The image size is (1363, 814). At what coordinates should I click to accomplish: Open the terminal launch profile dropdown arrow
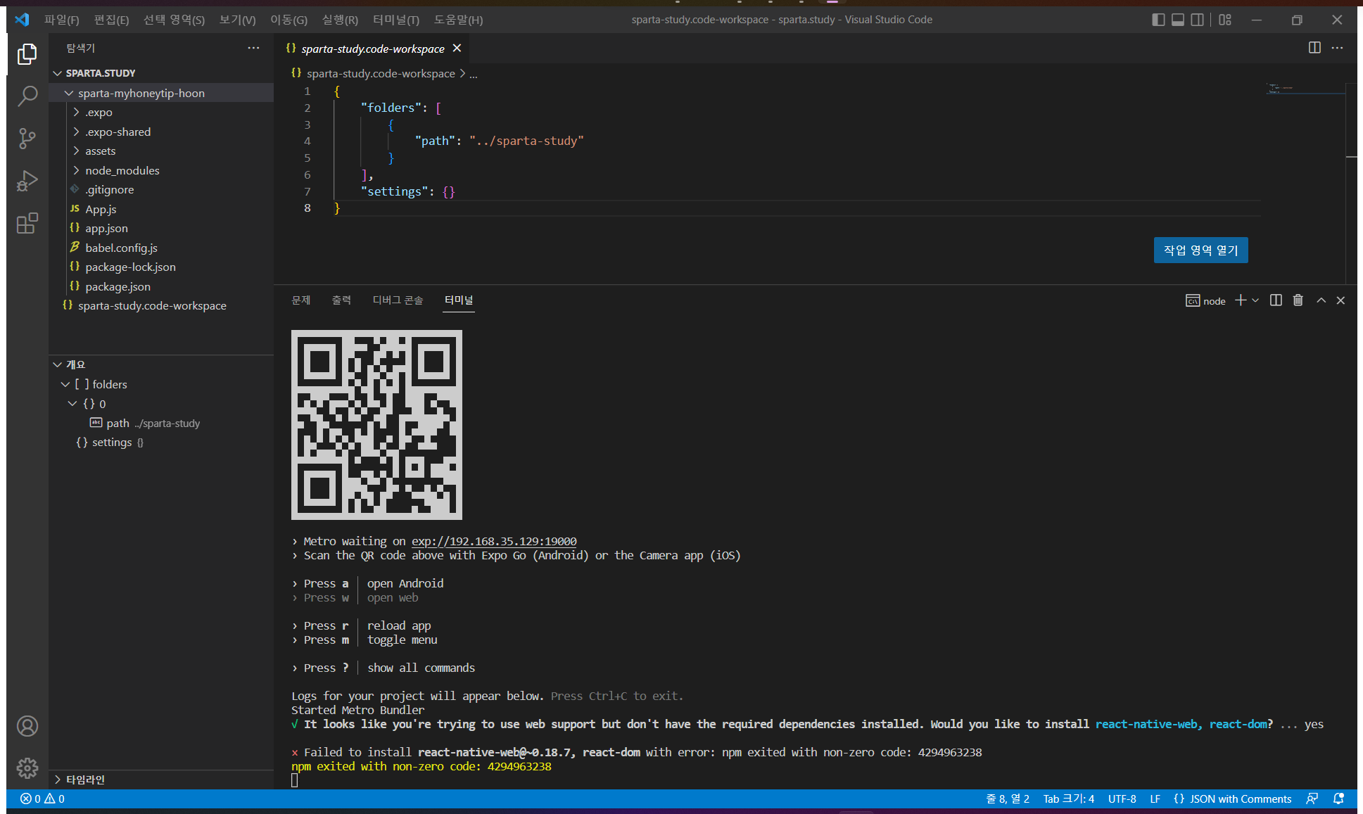(1255, 300)
